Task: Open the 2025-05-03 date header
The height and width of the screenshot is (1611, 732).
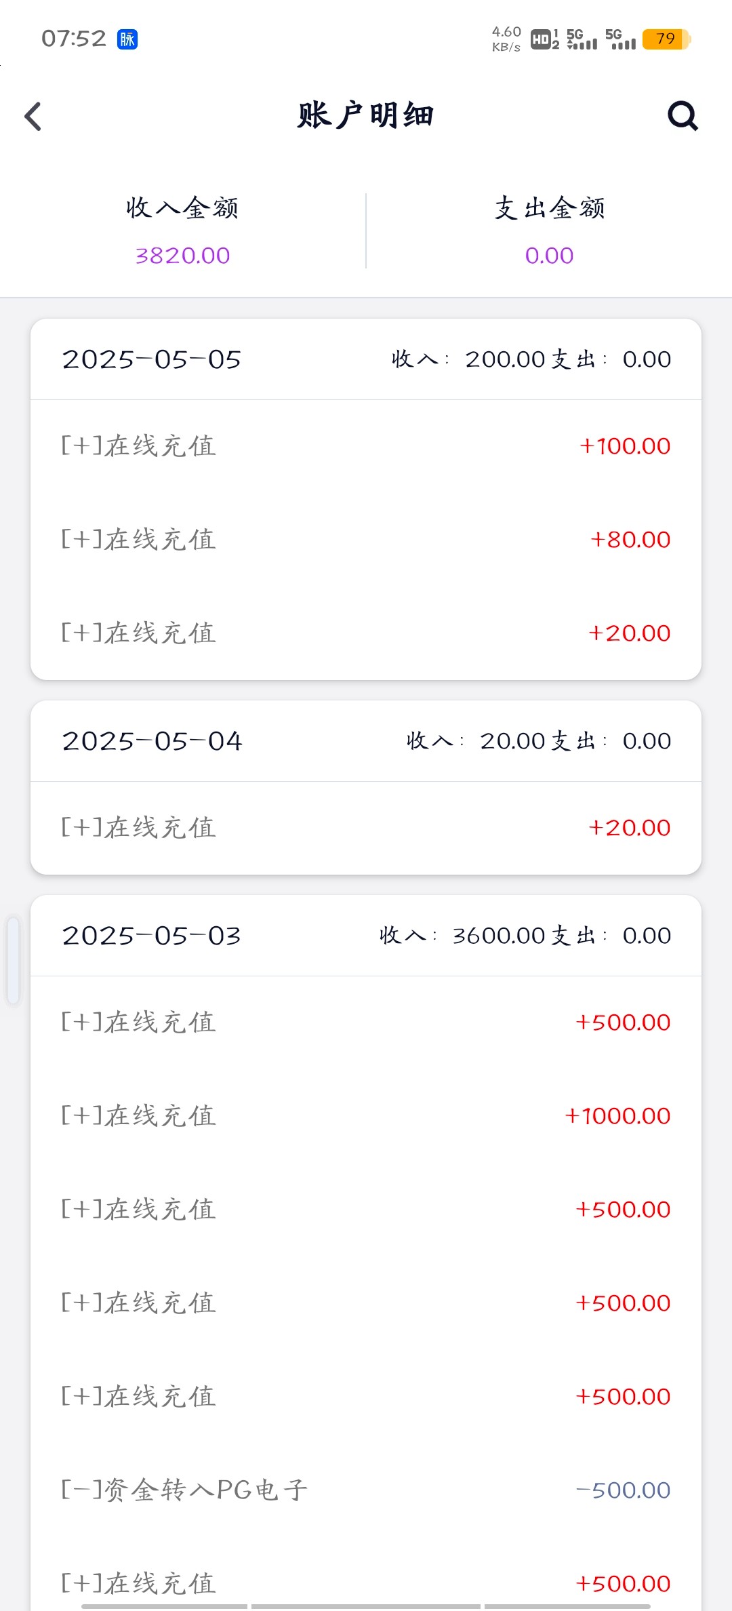Action: (152, 936)
